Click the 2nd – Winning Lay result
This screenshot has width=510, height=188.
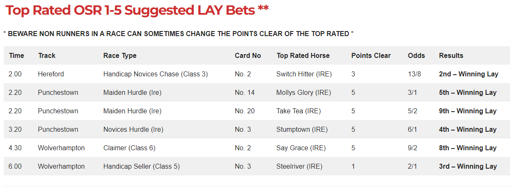click(x=468, y=74)
